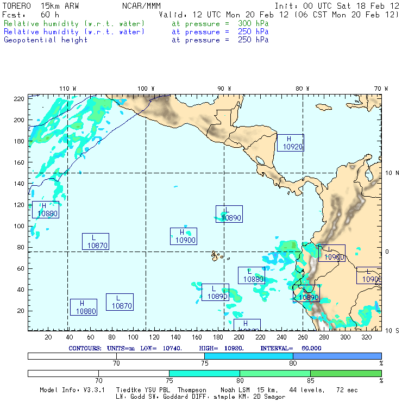Click the '100 W' longitude label
The height and width of the screenshot is (402, 402).
[x=146, y=89]
